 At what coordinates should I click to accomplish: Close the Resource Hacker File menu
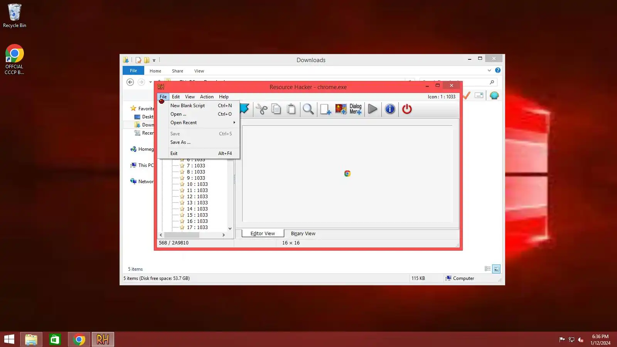point(163,97)
